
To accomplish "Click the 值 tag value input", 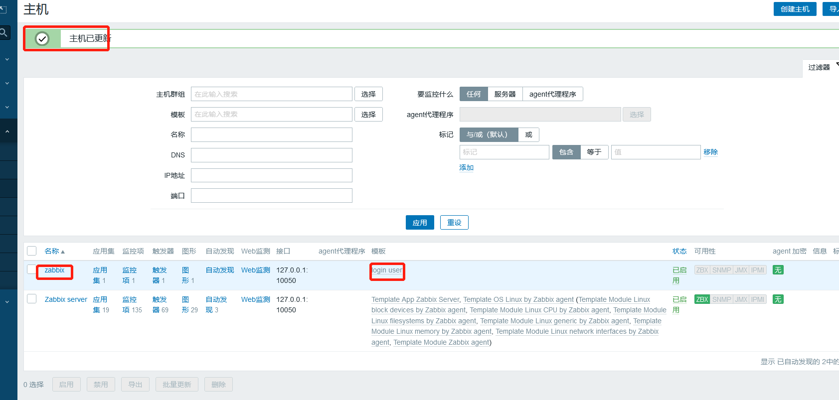I will tap(656, 152).
